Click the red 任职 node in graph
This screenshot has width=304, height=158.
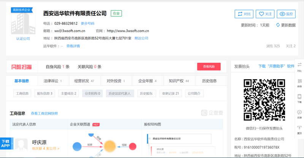point(133,147)
